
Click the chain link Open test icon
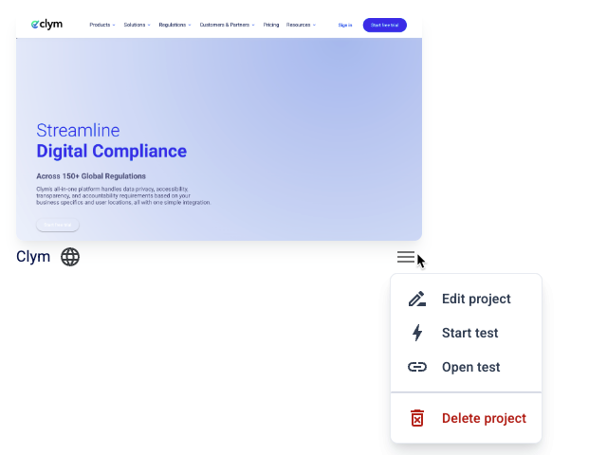(417, 367)
